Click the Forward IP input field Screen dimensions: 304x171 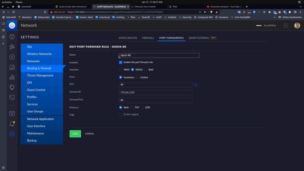click(155, 93)
